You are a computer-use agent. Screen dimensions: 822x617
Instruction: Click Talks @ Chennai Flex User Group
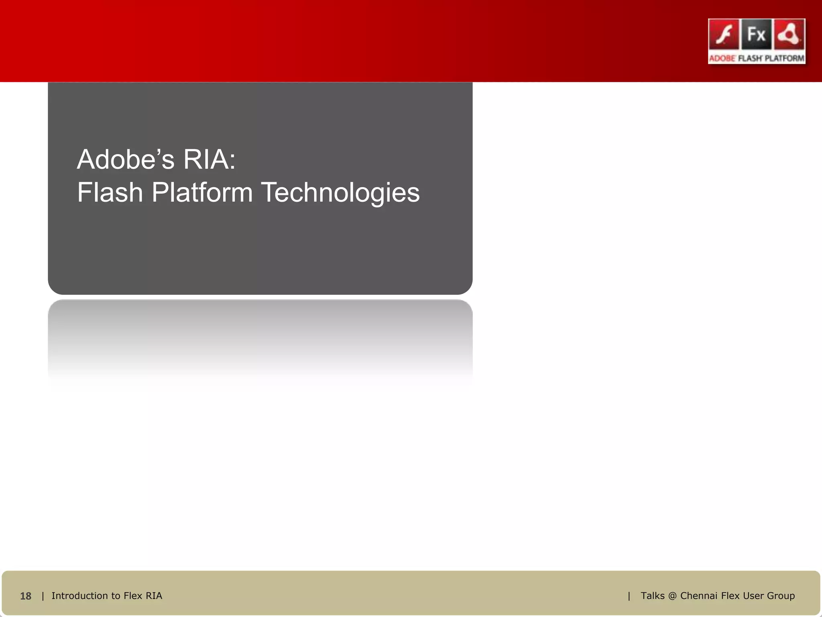click(718, 596)
